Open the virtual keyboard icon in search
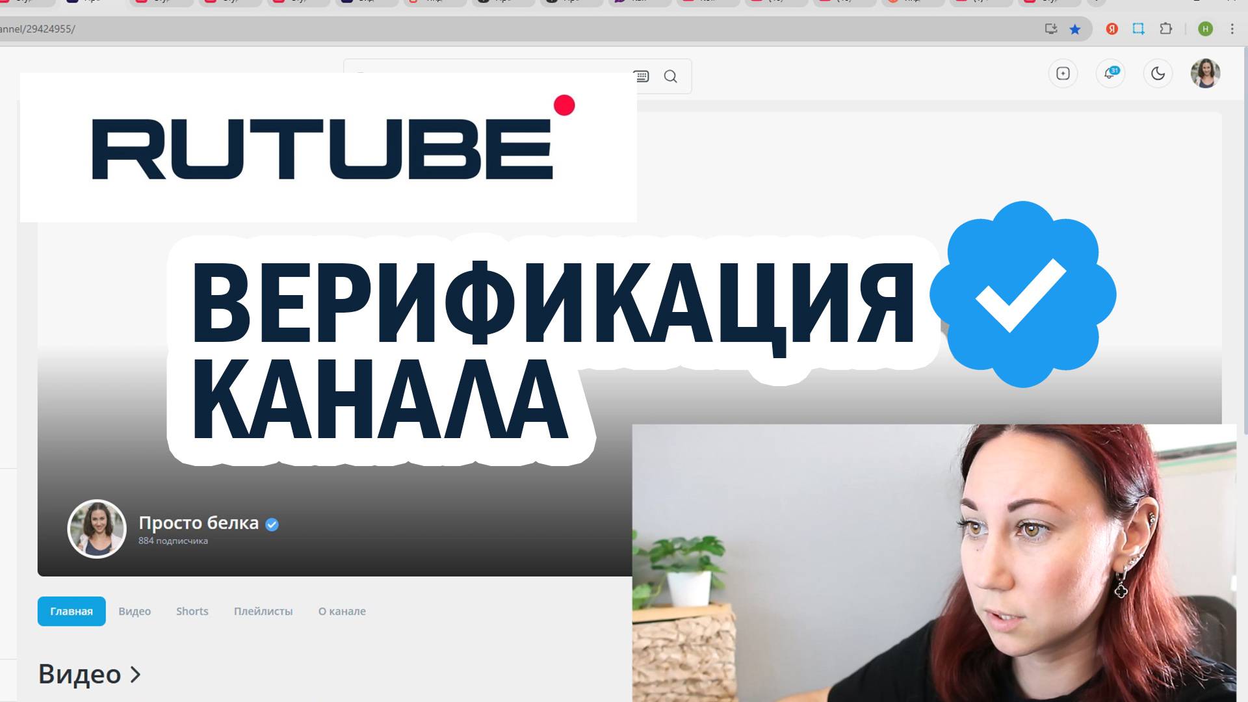Image resolution: width=1248 pixels, height=702 pixels. coord(642,77)
